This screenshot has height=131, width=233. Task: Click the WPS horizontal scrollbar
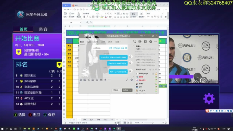pos(138,120)
